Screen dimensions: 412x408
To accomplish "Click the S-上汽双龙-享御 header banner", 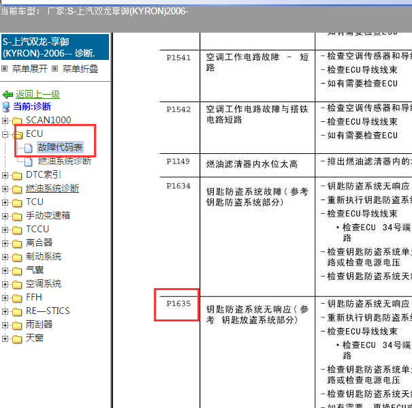I will tap(55, 47).
